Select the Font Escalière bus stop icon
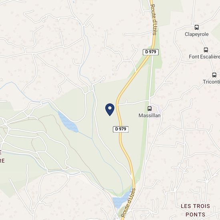 (206, 50)
